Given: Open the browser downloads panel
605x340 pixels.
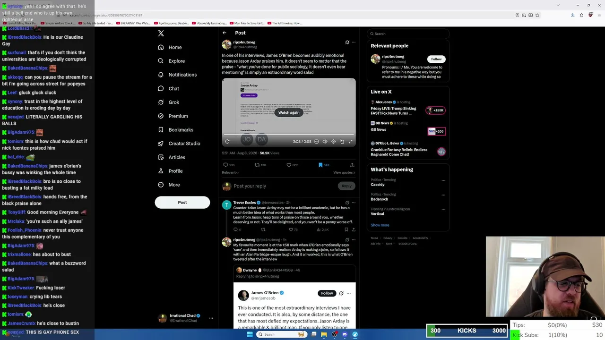Looking at the screenshot, I should click(572, 15).
